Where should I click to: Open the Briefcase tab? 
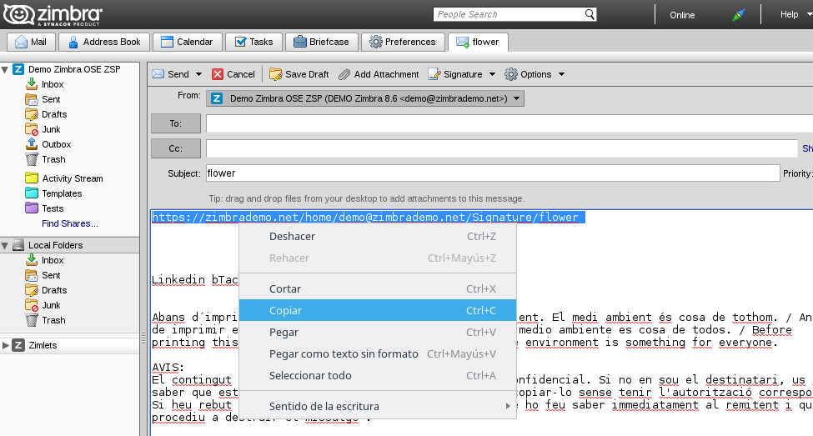322,42
